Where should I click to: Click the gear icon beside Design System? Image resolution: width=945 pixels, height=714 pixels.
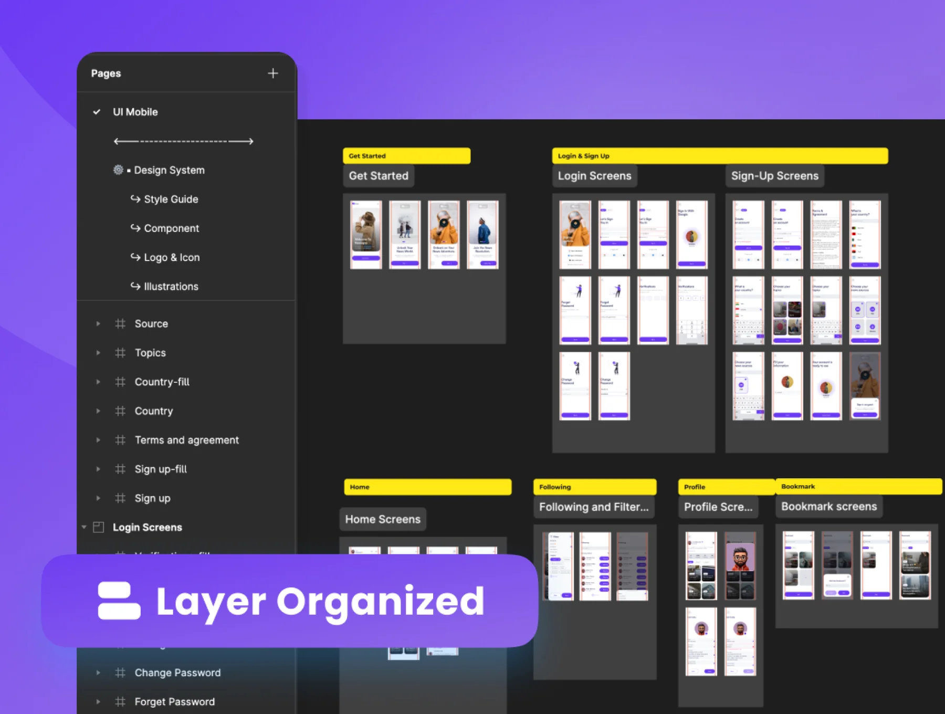pos(119,170)
